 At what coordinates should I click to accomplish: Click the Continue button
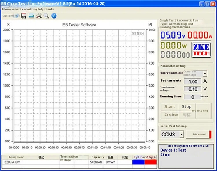(170, 115)
